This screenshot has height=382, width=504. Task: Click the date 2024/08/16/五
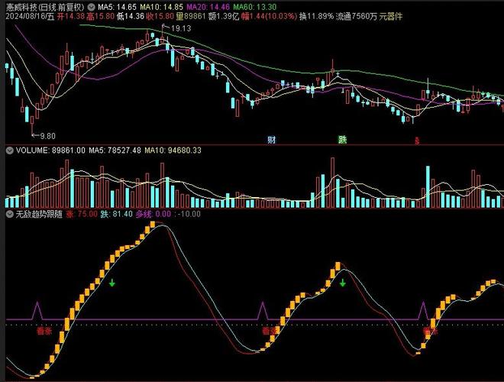click(x=31, y=16)
